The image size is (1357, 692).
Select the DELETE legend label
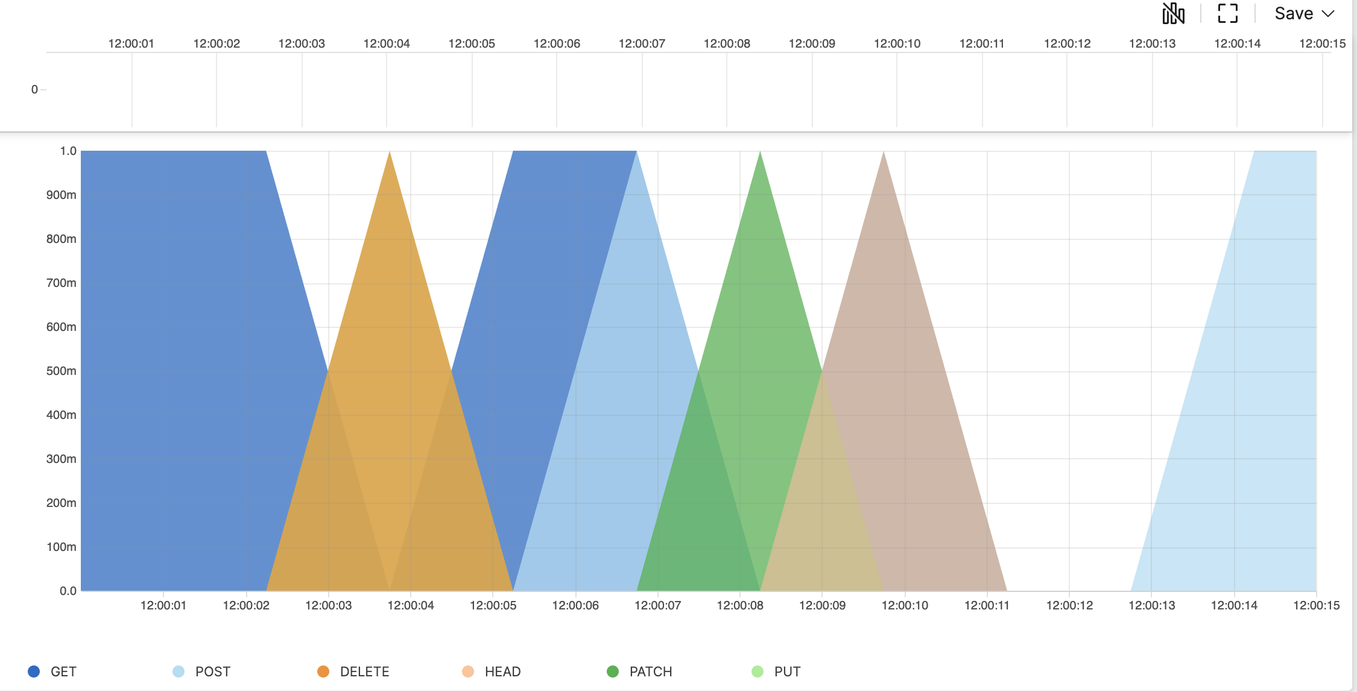[x=364, y=671]
